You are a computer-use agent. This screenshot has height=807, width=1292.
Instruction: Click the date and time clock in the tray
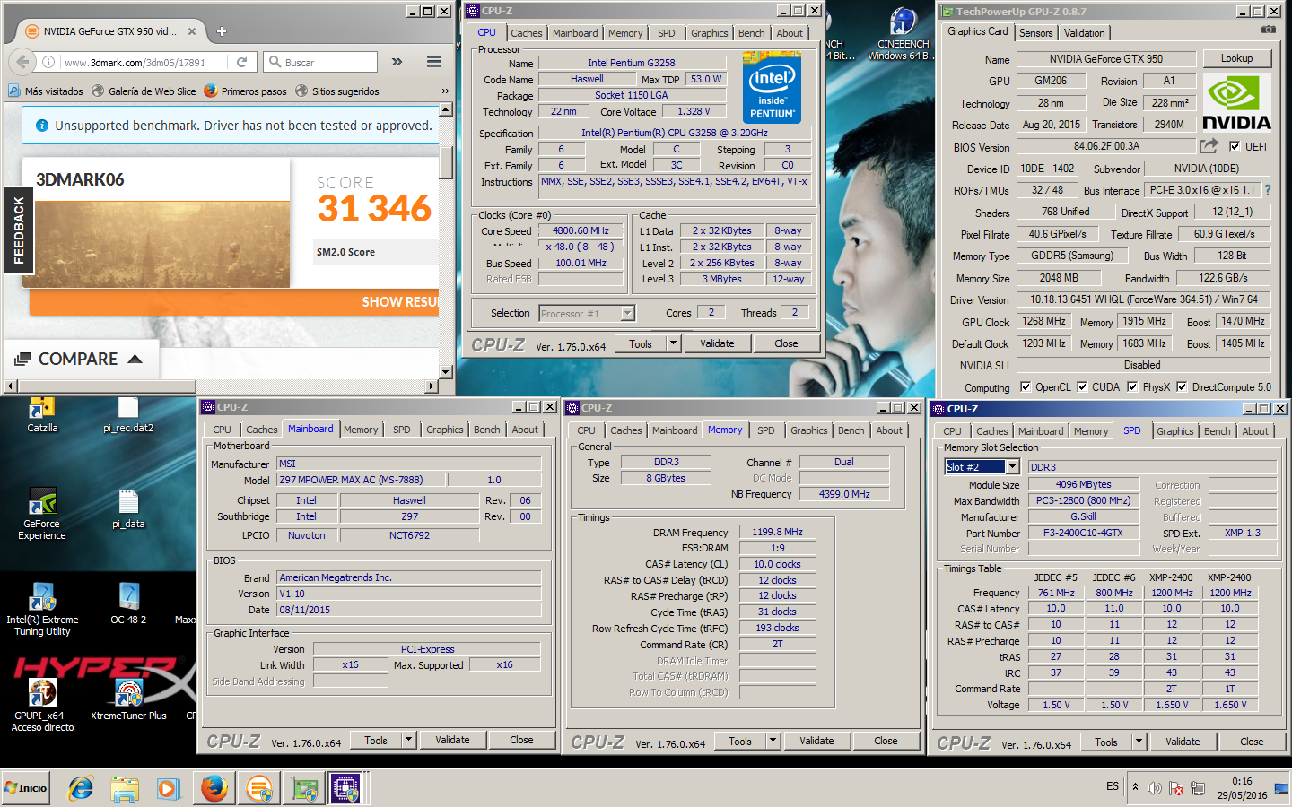point(1242,788)
